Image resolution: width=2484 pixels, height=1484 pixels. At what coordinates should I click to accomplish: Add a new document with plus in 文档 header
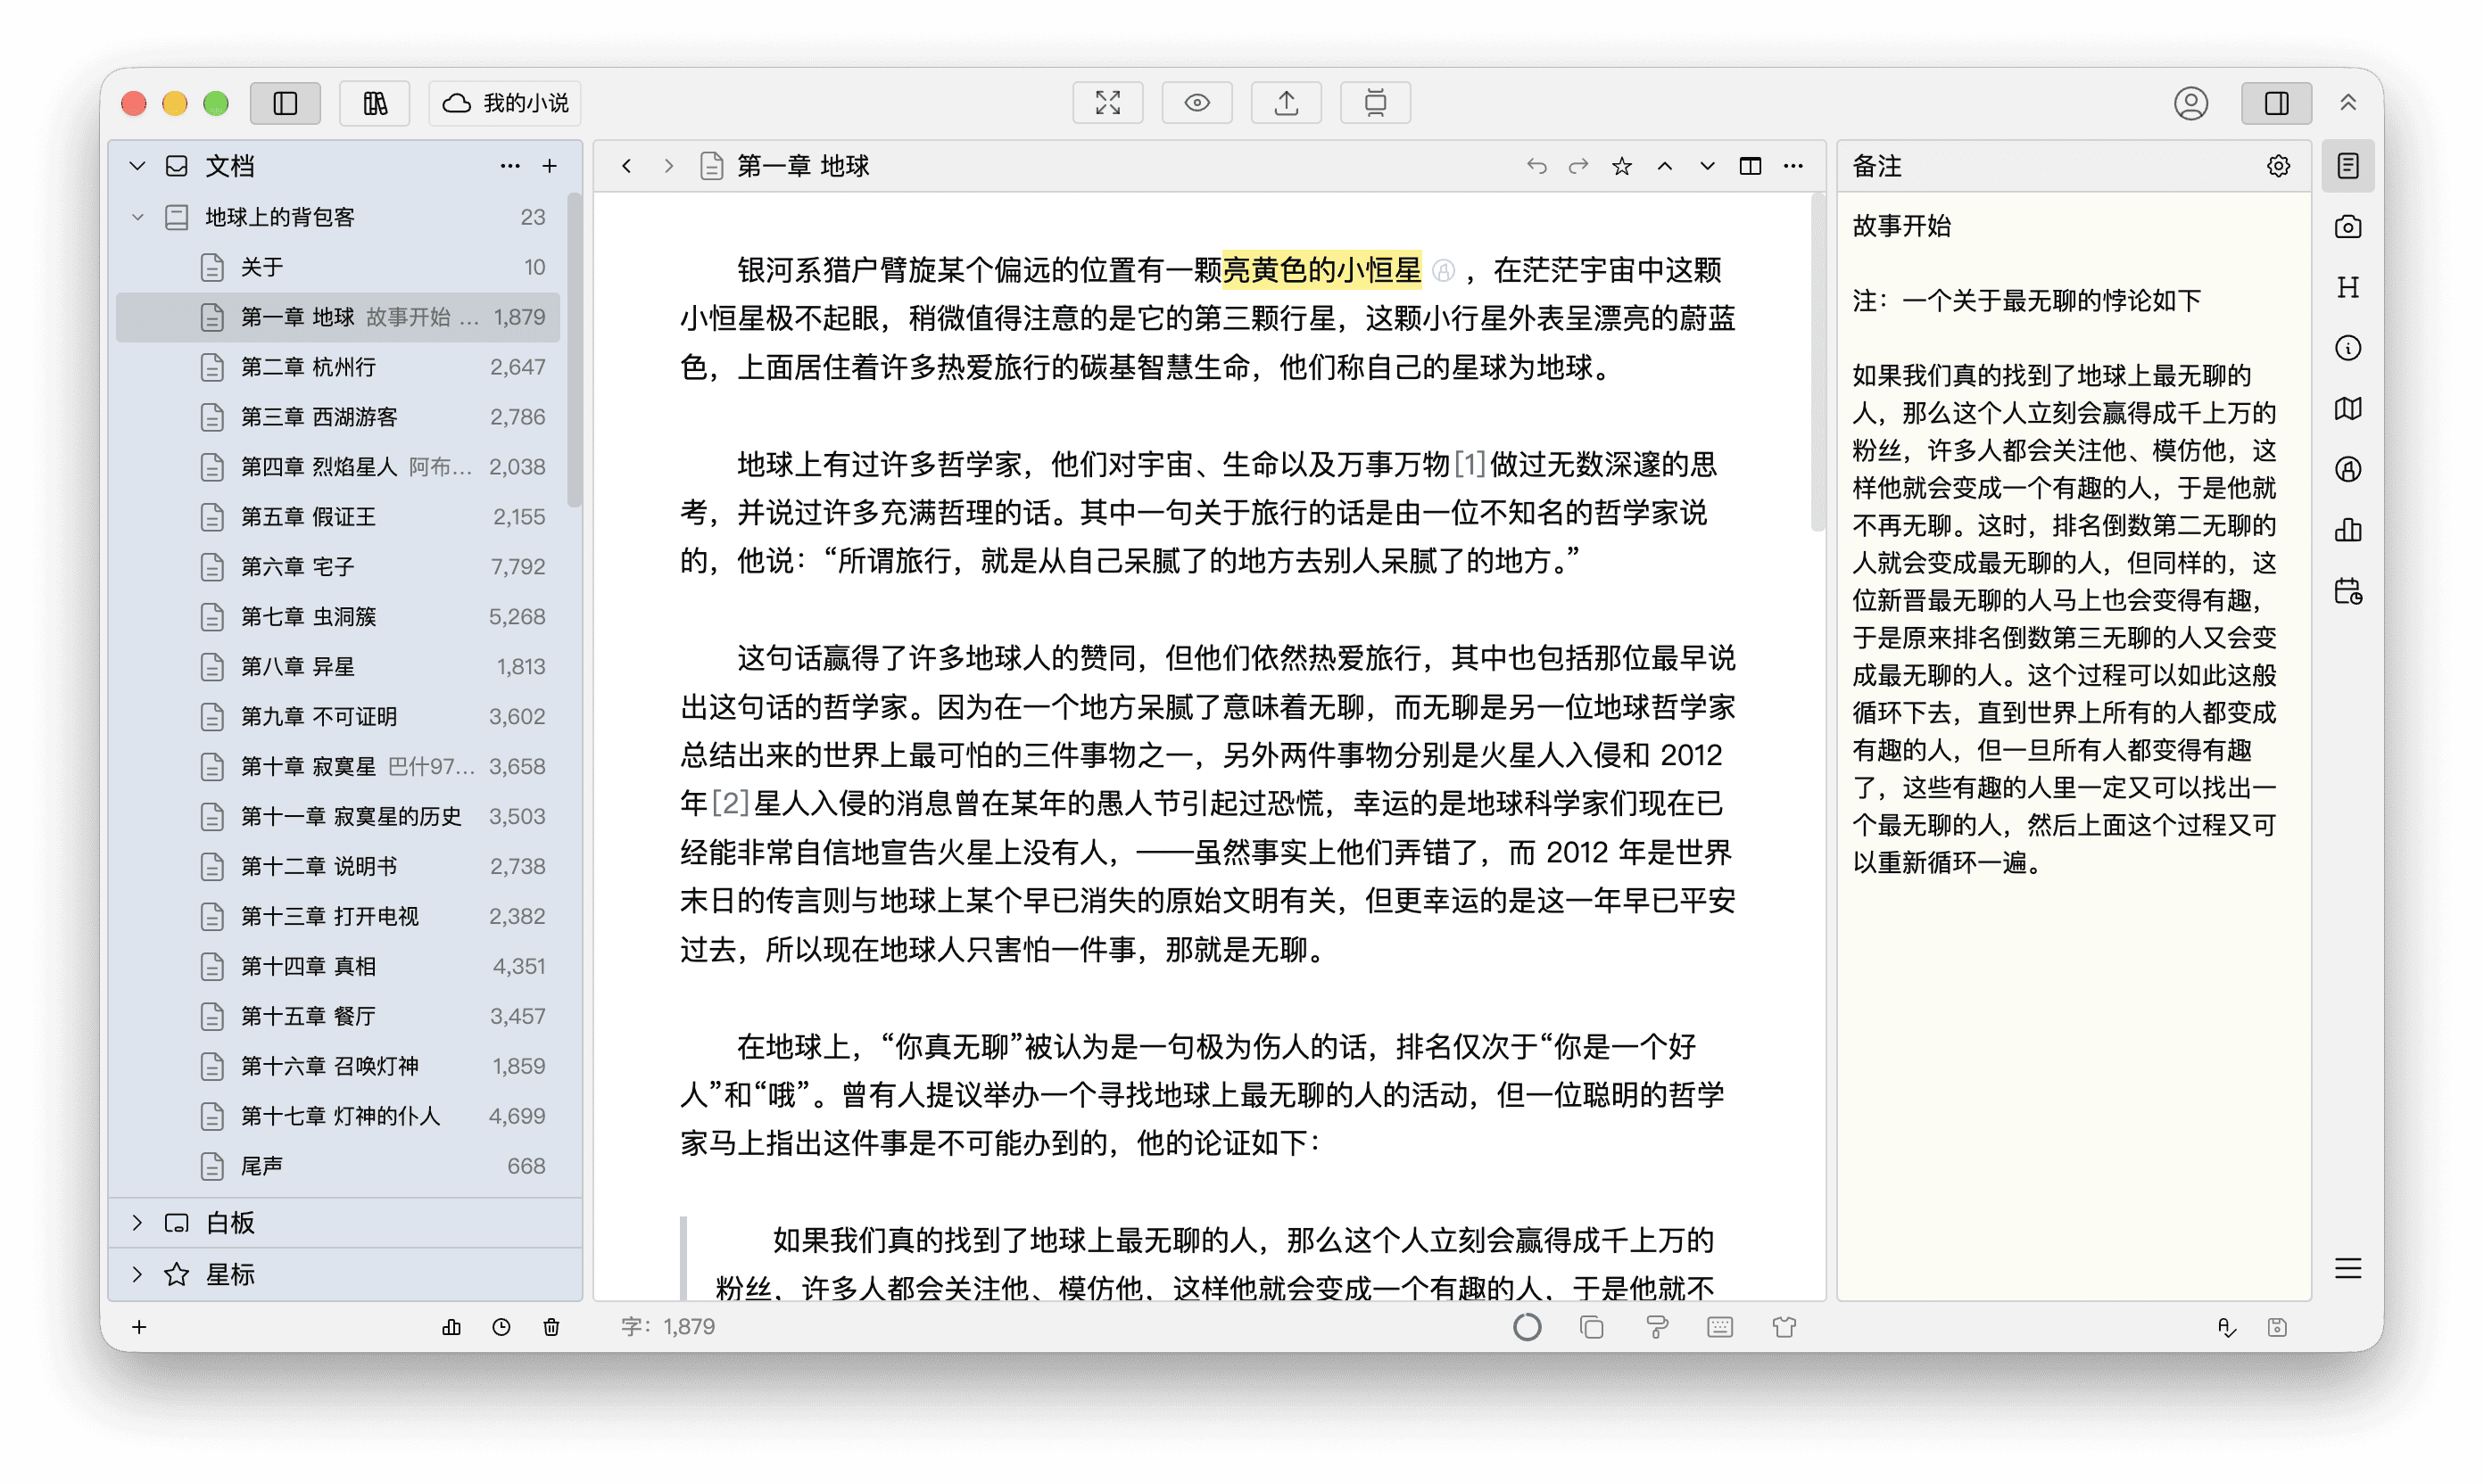(550, 166)
